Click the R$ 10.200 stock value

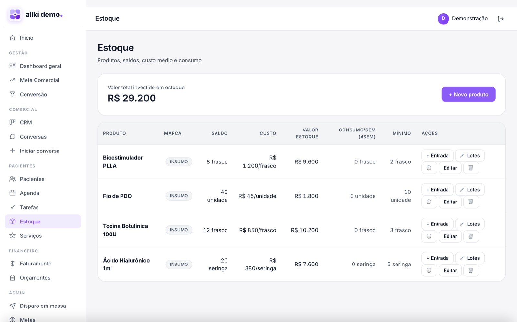pyautogui.click(x=305, y=230)
